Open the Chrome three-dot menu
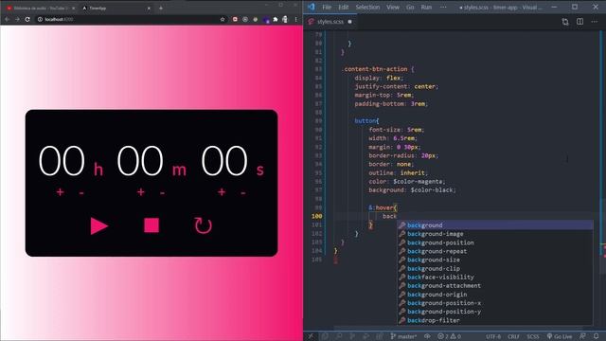 pos(296,19)
